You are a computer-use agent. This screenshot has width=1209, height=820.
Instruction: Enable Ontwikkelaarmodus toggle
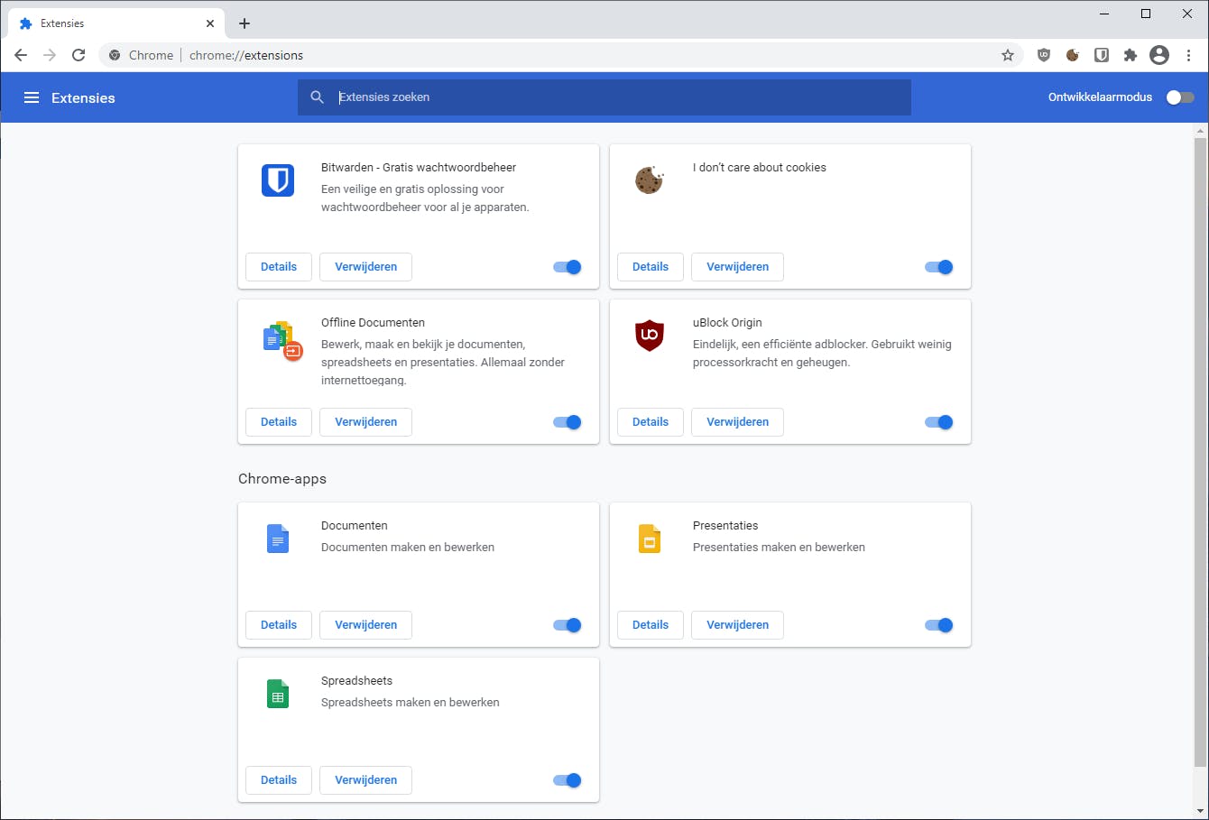(1180, 97)
